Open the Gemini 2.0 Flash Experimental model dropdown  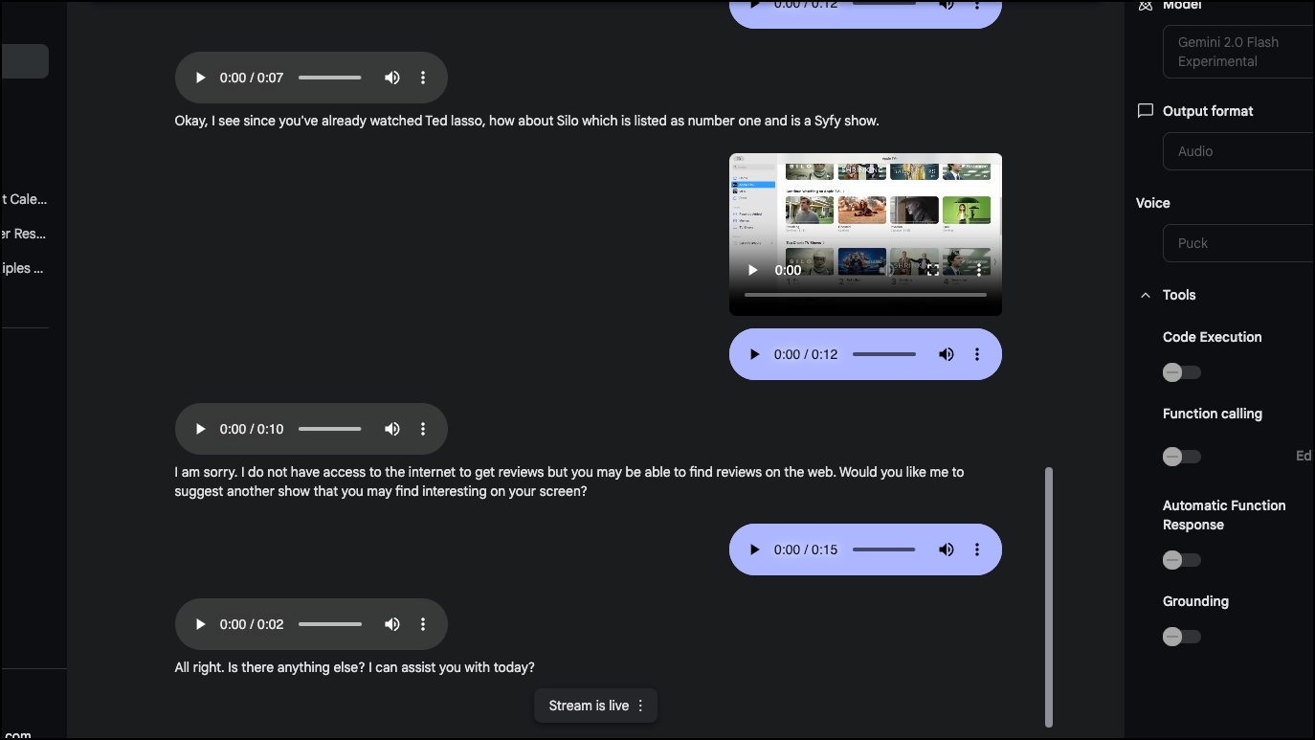(1239, 52)
